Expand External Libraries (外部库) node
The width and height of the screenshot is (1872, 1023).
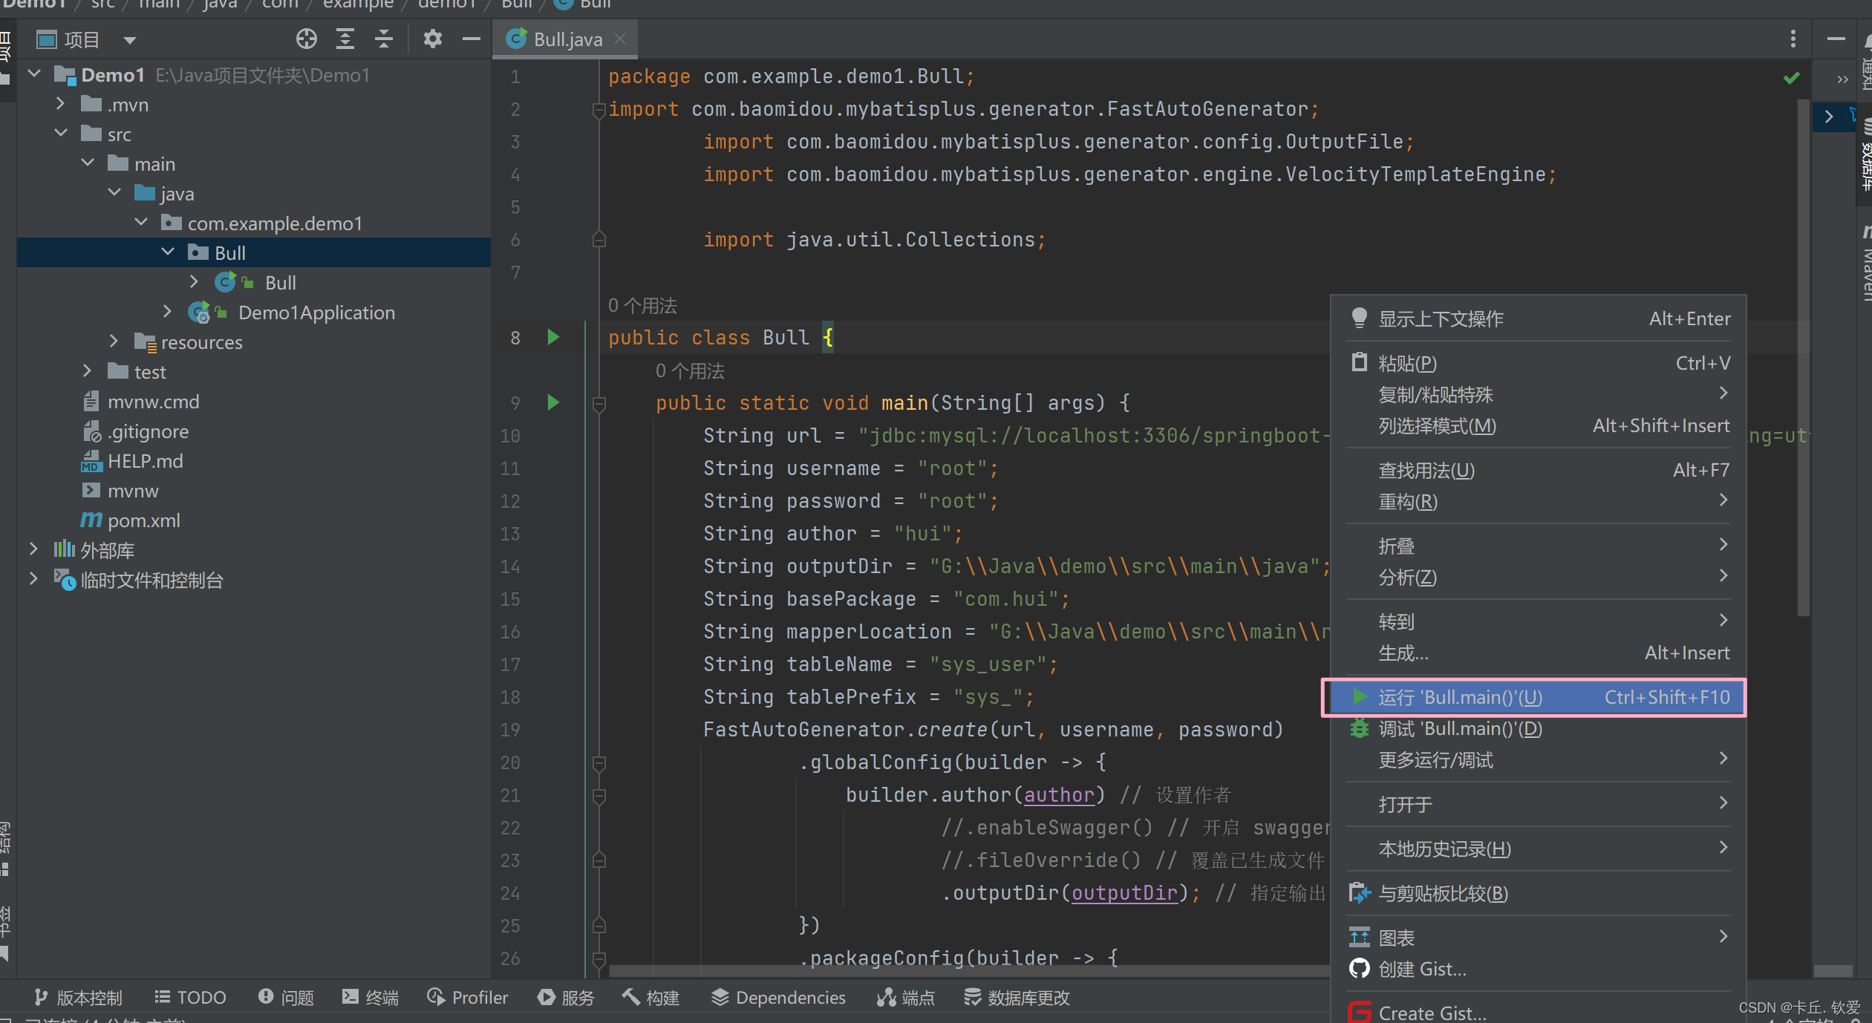[34, 549]
